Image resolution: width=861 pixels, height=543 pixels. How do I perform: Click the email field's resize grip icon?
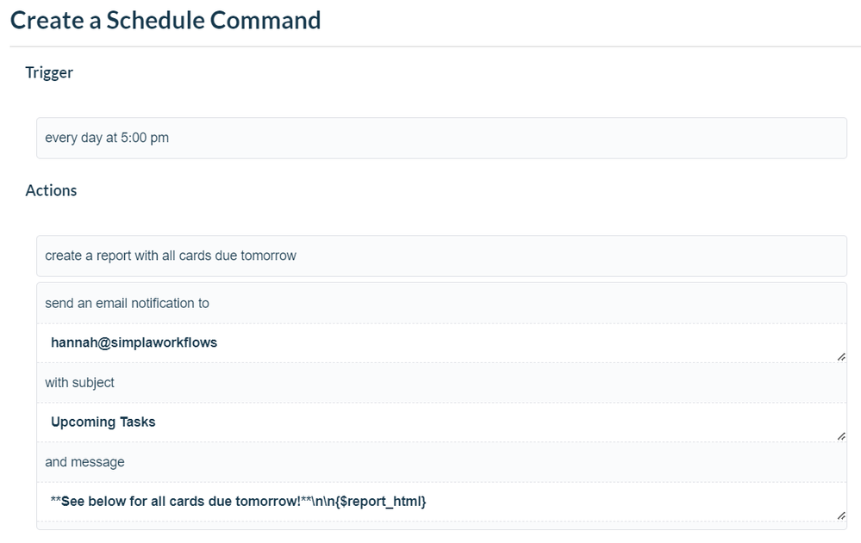(x=841, y=356)
